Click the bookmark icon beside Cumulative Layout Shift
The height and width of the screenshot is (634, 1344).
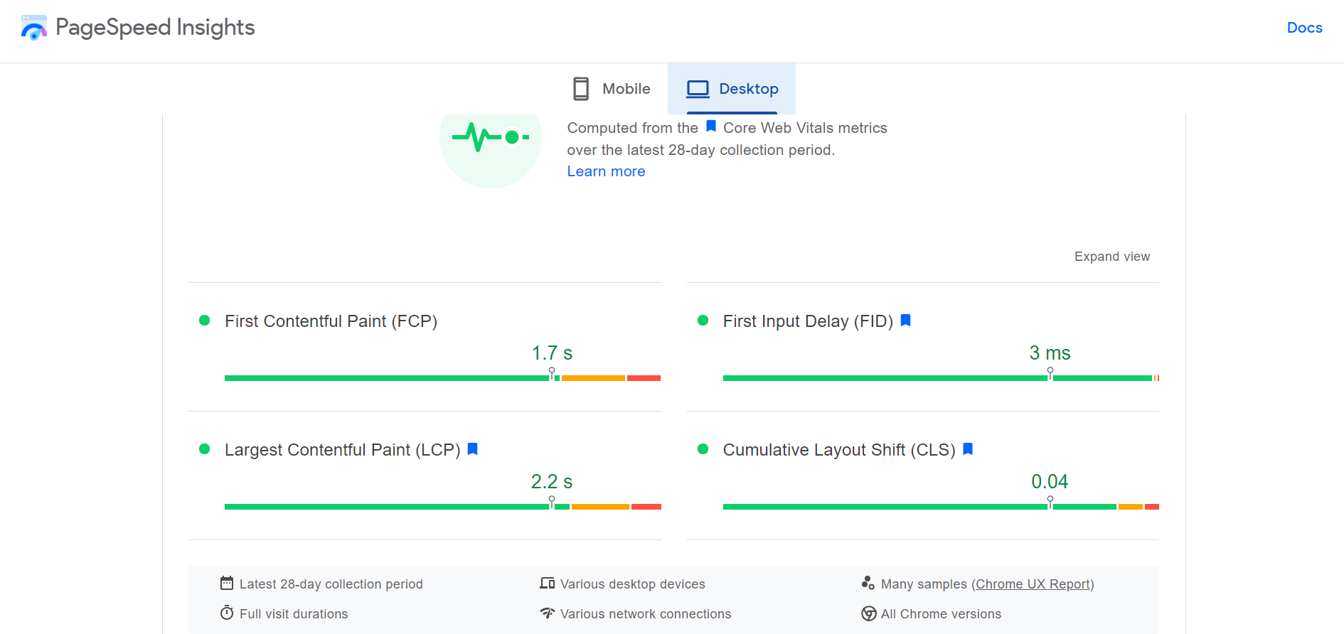[x=967, y=449]
